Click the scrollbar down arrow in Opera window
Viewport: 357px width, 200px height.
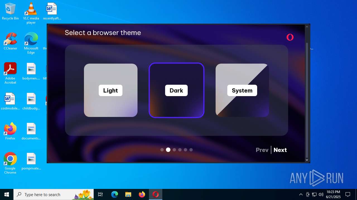tap(307, 160)
